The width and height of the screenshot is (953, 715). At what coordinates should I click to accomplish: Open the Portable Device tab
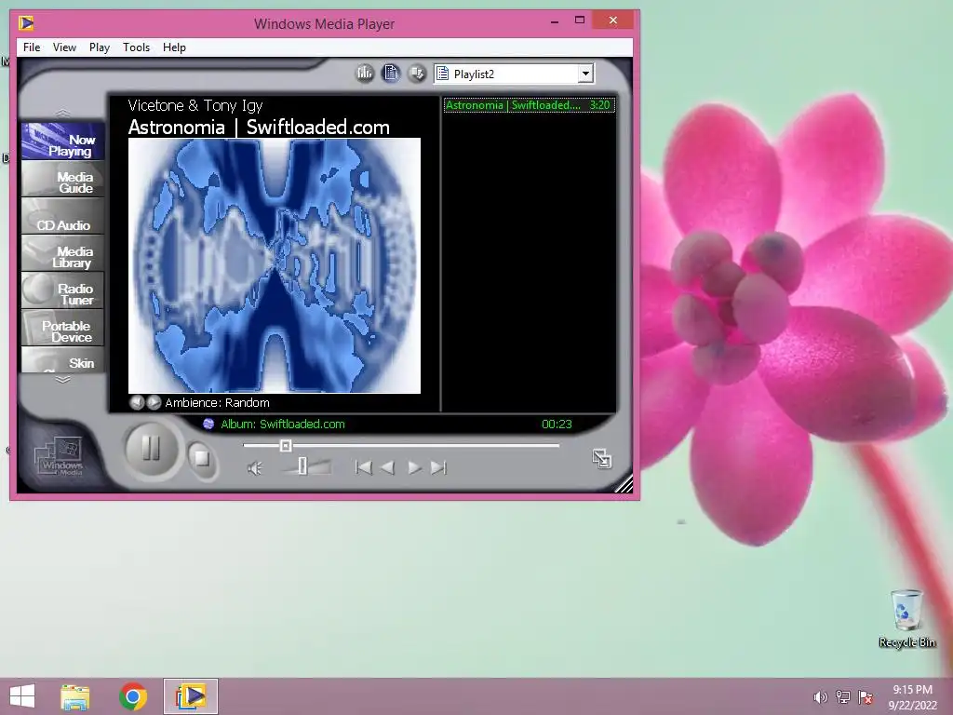[62, 329]
